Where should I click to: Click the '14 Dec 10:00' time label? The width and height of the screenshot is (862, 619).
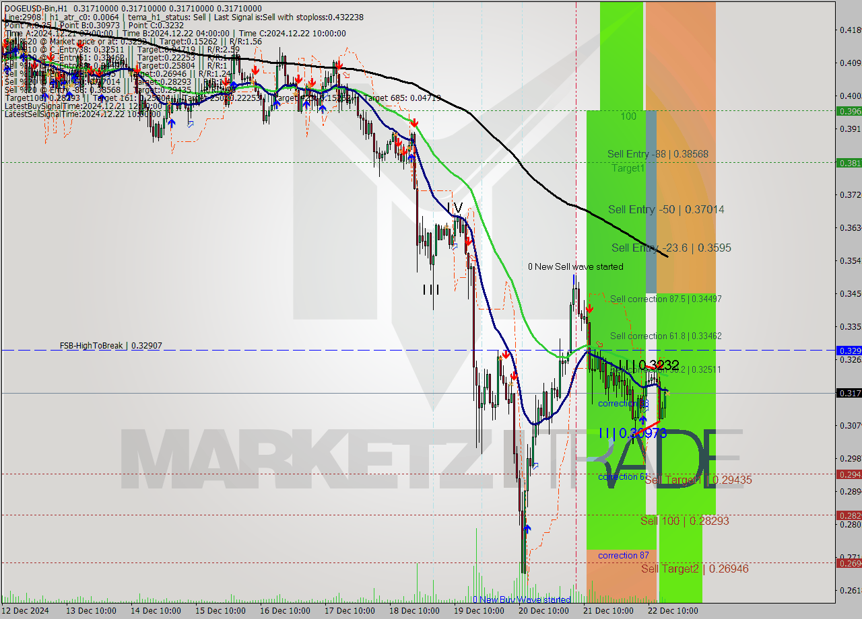pos(154,610)
